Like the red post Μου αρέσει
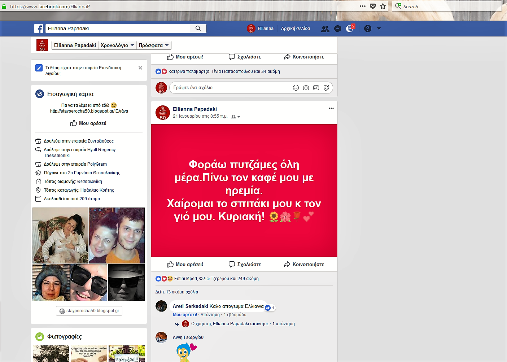 (x=185, y=264)
